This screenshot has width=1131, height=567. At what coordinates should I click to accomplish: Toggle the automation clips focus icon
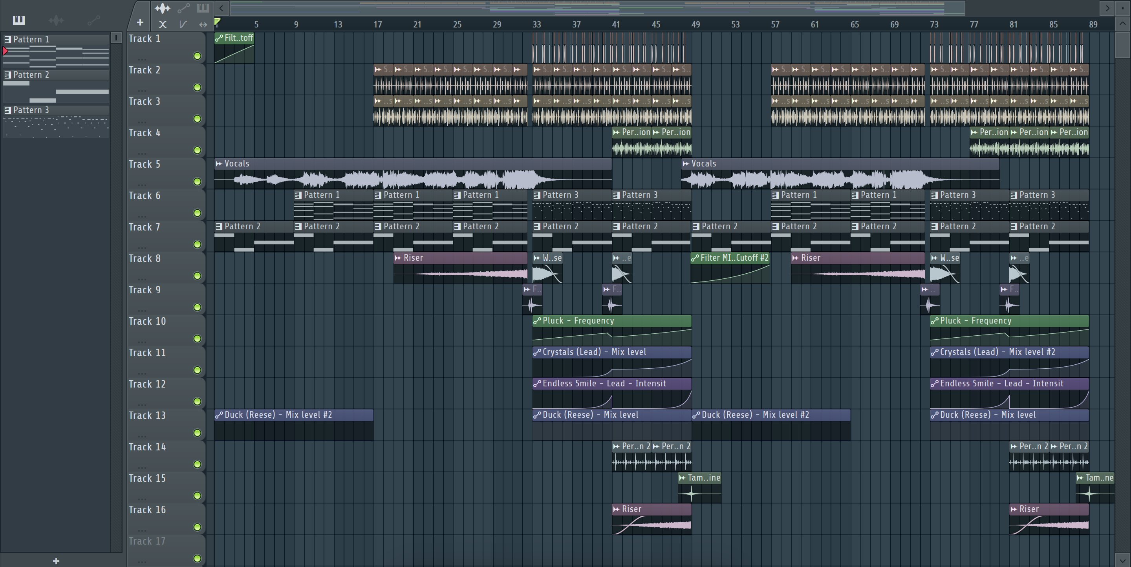[x=183, y=8]
